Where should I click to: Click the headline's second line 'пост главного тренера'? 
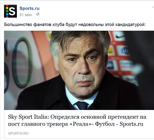click(x=38, y=124)
